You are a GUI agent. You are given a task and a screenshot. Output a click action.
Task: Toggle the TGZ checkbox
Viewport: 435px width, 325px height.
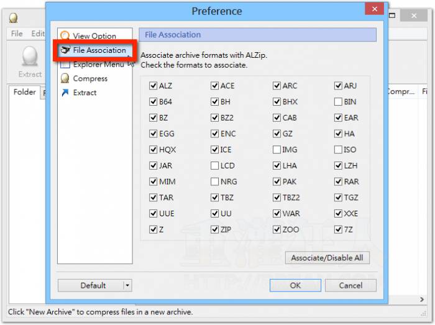(338, 198)
